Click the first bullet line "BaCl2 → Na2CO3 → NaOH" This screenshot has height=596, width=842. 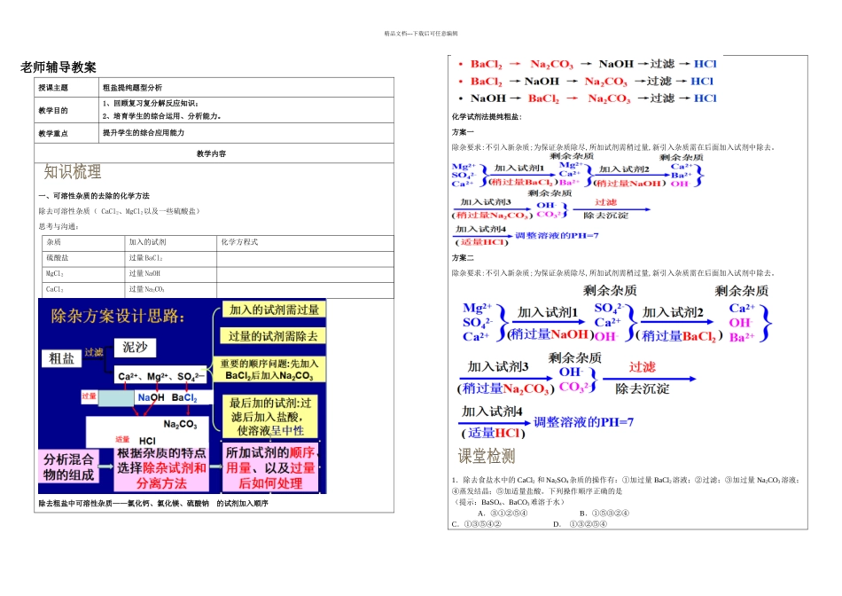tap(588, 64)
